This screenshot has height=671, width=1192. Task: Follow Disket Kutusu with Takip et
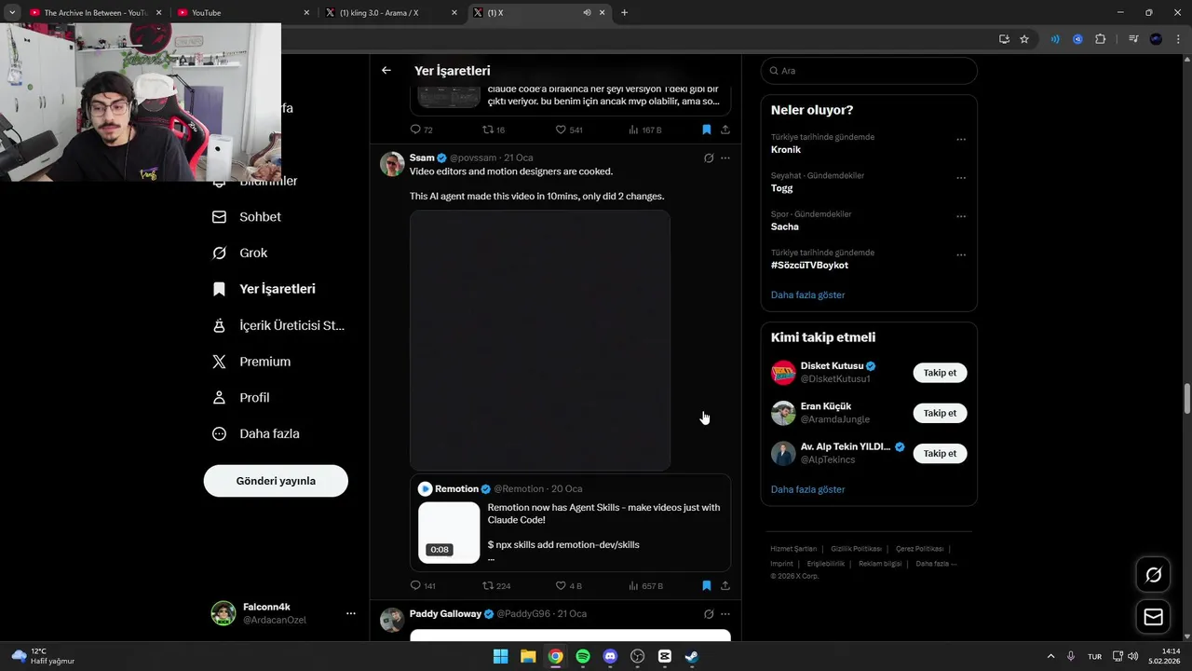click(940, 373)
